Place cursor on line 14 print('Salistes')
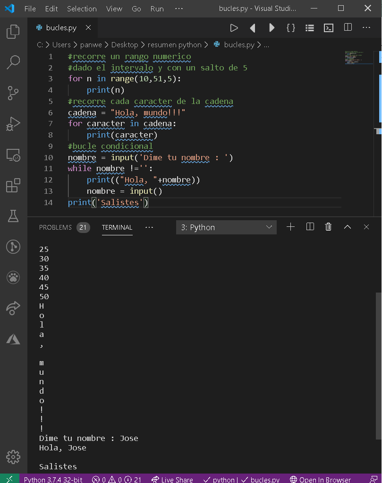Image resolution: width=382 pixels, height=483 pixels. (x=108, y=203)
